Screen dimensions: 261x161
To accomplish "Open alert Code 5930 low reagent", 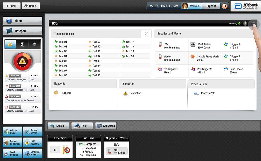I will [x=22, y=77].
